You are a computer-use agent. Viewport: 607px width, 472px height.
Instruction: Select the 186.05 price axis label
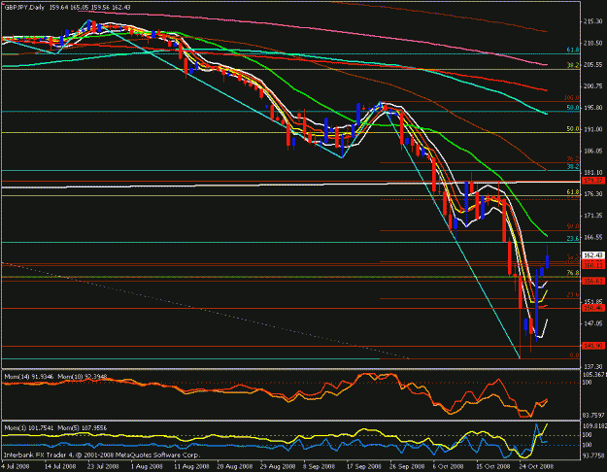click(592, 151)
